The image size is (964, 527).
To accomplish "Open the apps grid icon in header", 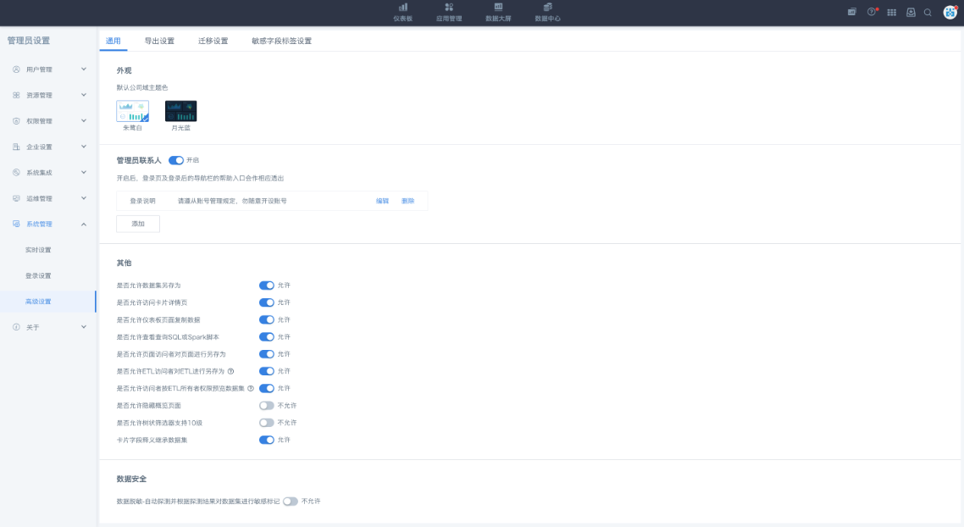I will point(891,12).
